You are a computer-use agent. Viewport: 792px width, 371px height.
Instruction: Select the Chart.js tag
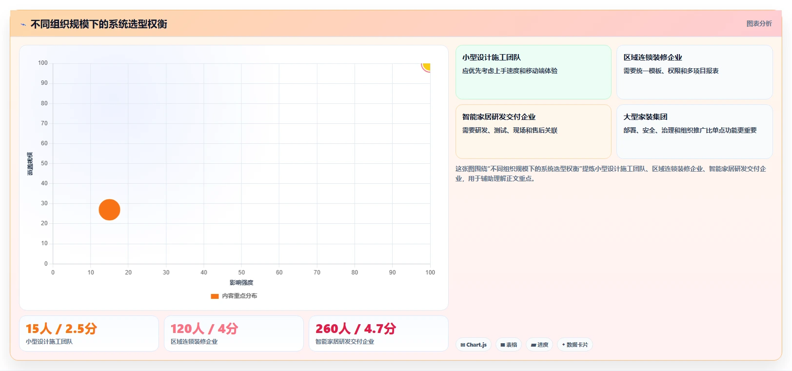pos(474,345)
